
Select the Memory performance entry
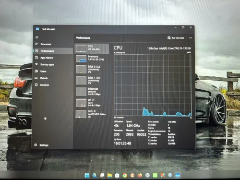click(92, 59)
